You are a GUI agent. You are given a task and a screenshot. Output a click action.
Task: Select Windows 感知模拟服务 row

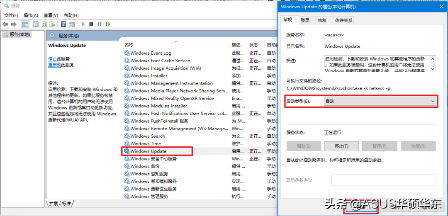coord(200,181)
